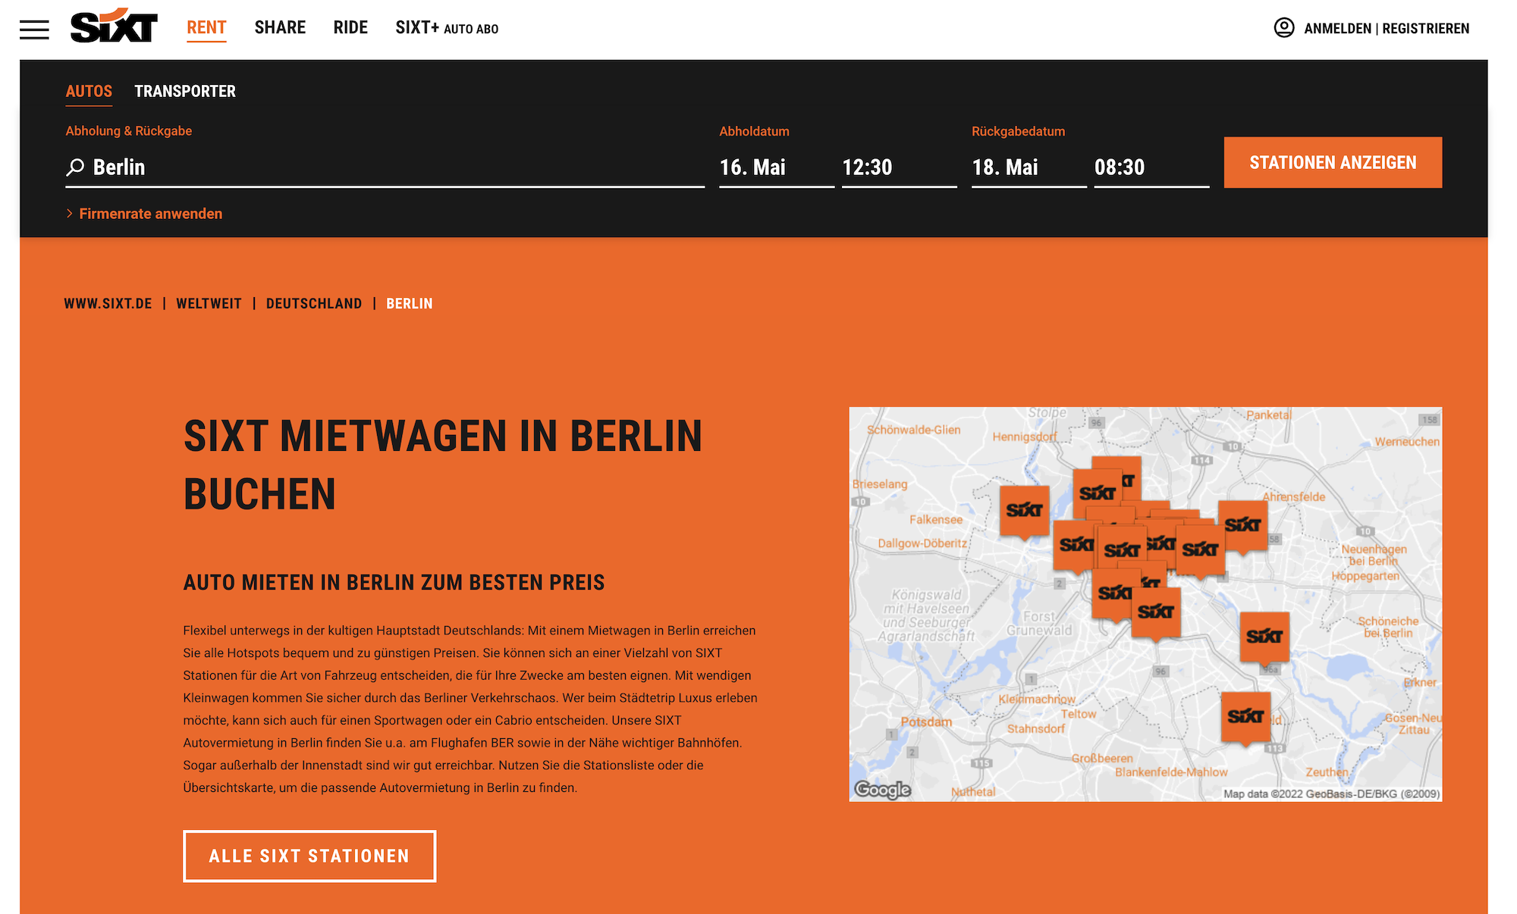
Task: Open SIXT+ AUTO ABO menu item
Action: [x=447, y=28]
